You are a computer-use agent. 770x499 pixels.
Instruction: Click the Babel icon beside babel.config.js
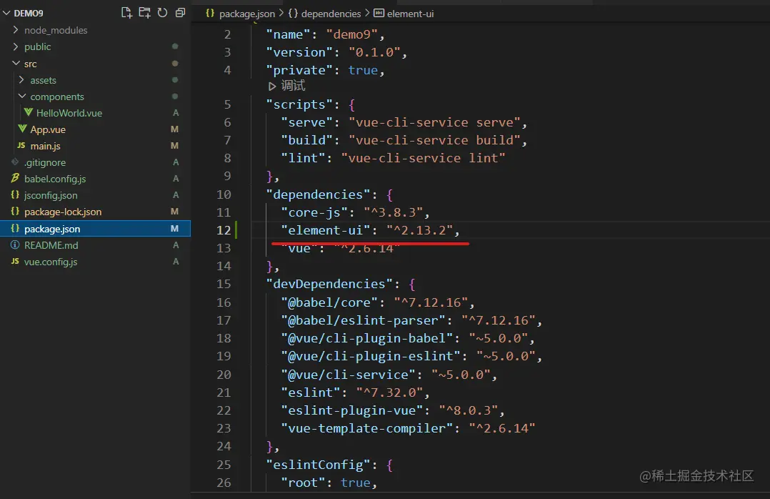[x=15, y=178]
